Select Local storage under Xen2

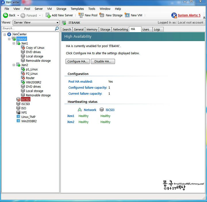pyautogui.click(x=34, y=91)
